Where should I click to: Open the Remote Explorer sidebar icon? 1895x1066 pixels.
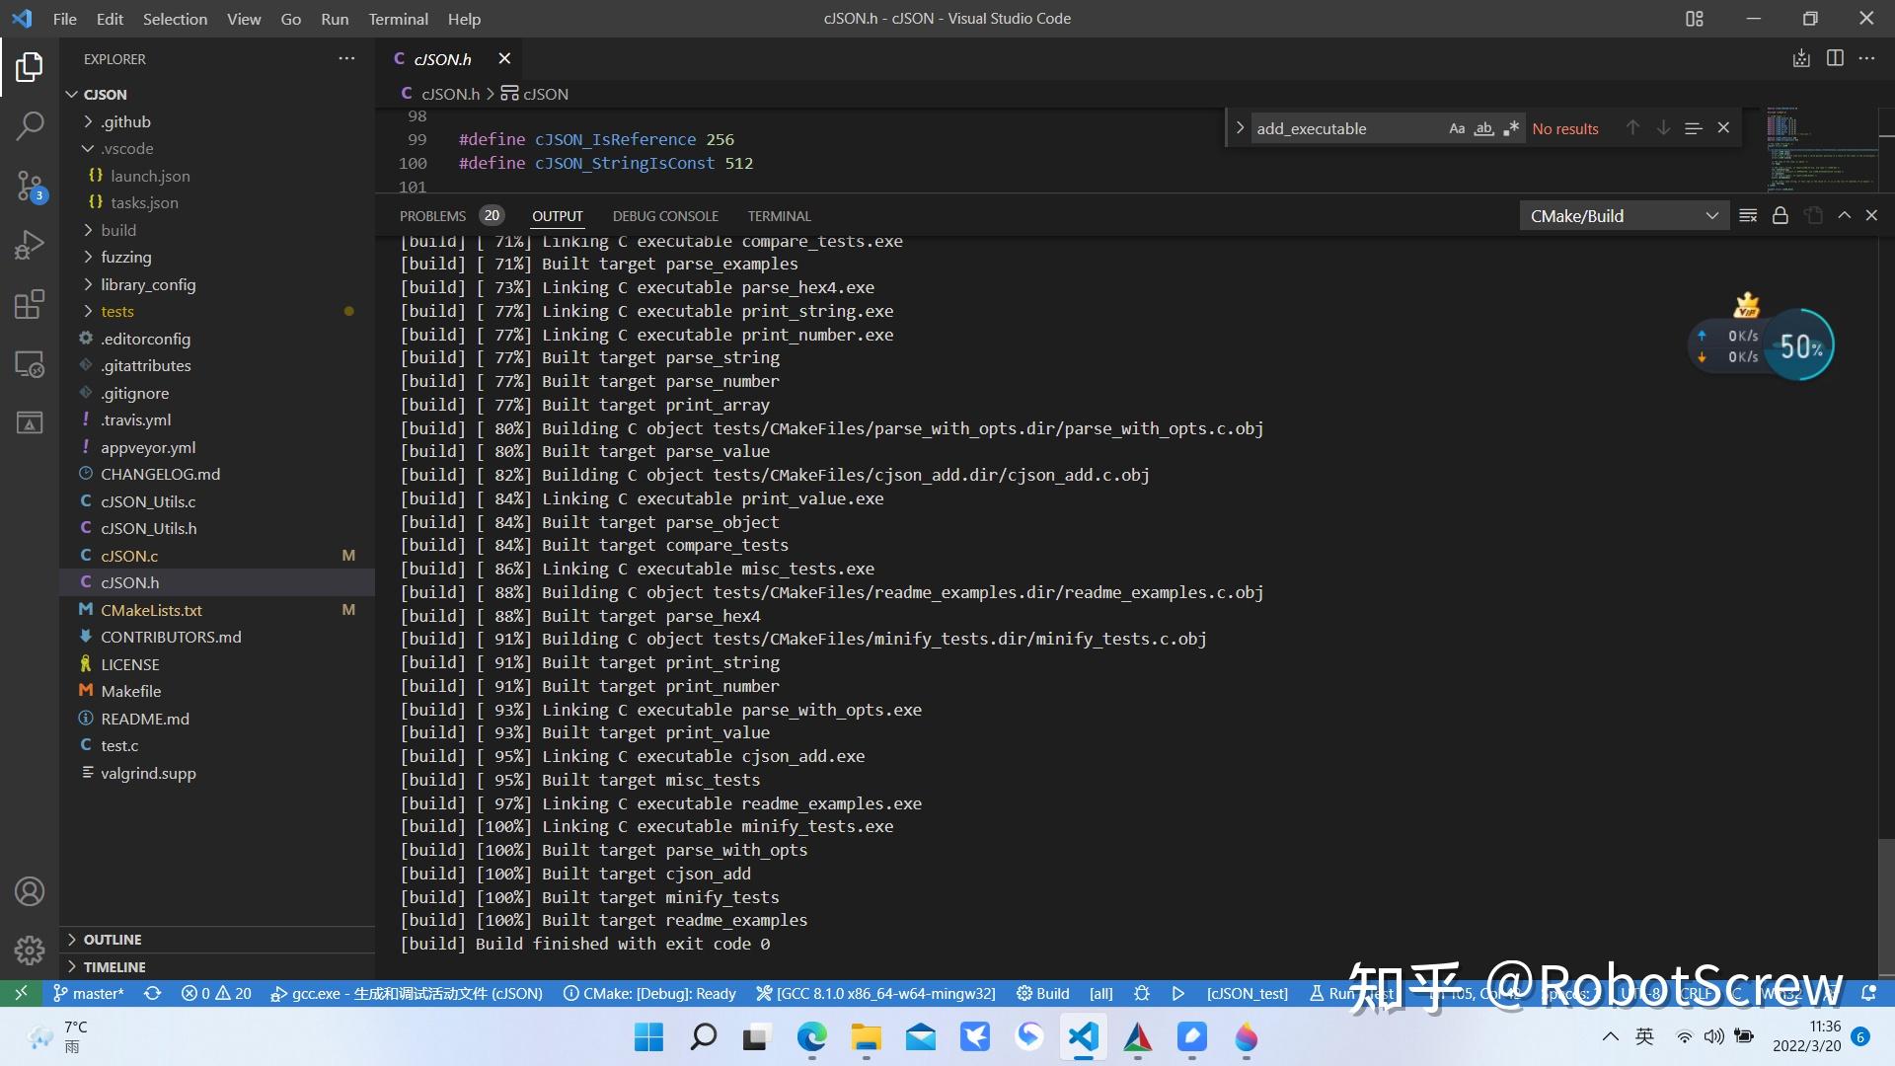click(29, 364)
